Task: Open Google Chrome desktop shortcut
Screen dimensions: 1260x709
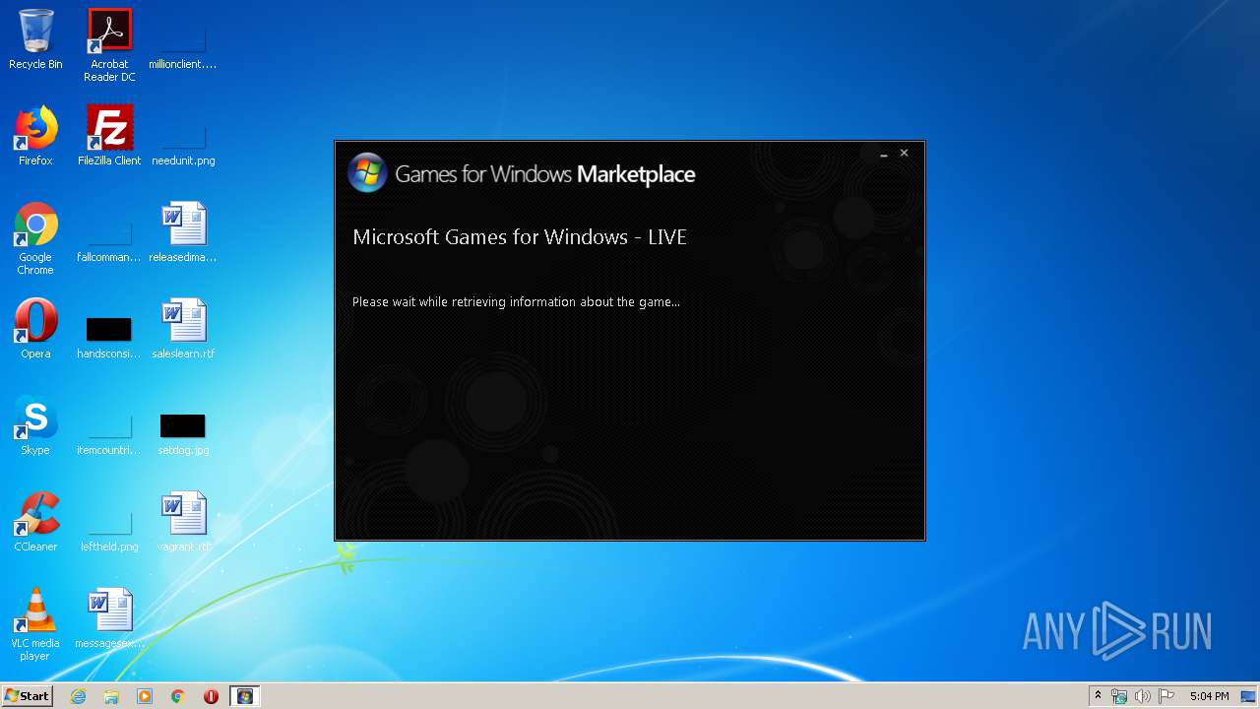Action: click(x=35, y=238)
